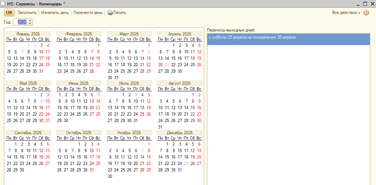
Task: Select November 6 in the calendar
Action: pyautogui.click(x=136, y=151)
